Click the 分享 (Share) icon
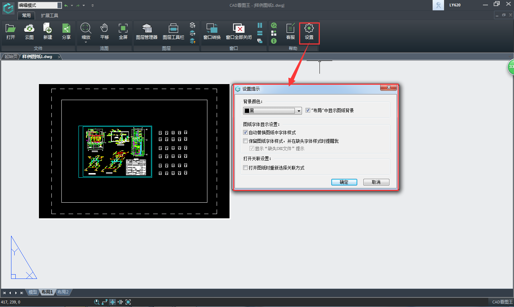Screen dimensions: 514x307 (x=66, y=31)
